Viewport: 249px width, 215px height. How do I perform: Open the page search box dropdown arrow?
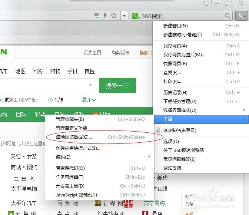pyautogui.click(x=90, y=85)
